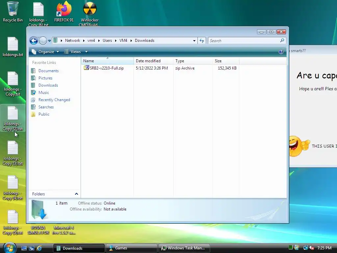The height and width of the screenshot is (253, 337).
Task: Click the network tray icon
Action: (x=305, y=248)
